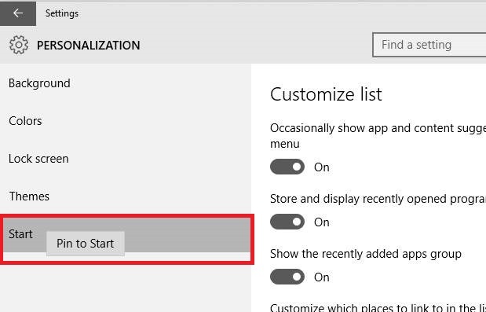Click the Customize which places to link text
This screenshot has height=312, width=486.
pyautogui.click(x=378, y=307)
